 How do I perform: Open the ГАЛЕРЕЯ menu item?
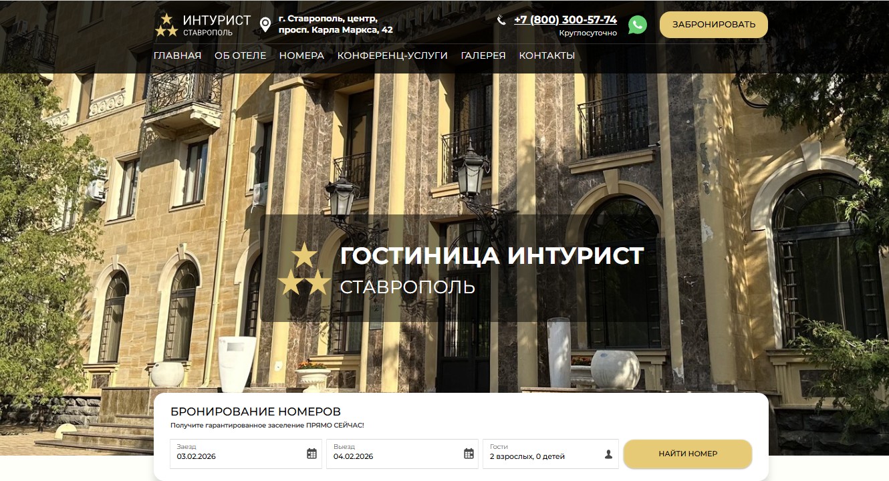tap(483, 55)
